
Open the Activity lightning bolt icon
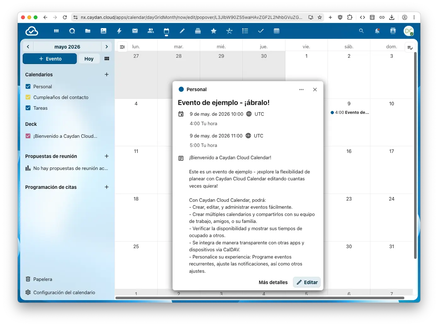119,31
